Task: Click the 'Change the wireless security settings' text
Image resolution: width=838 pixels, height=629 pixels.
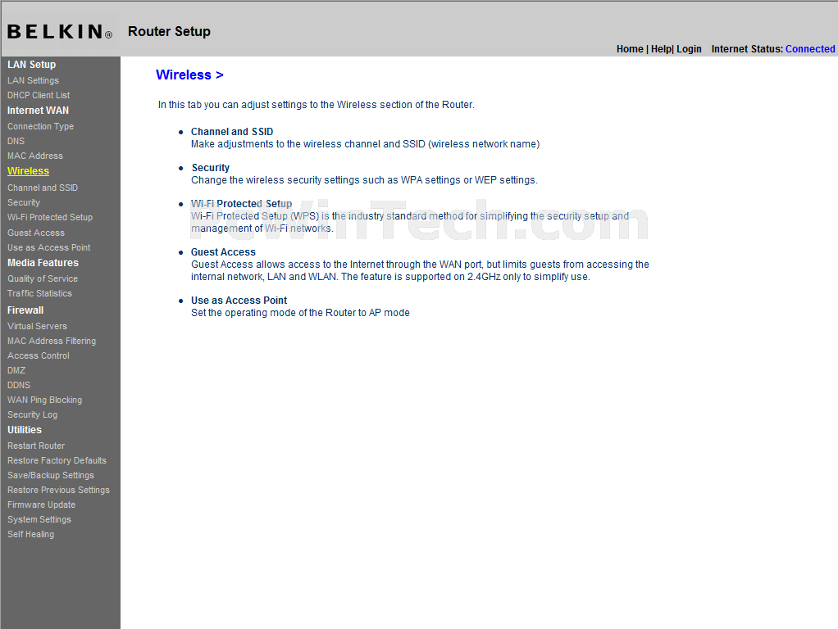Action: point(364,180)
